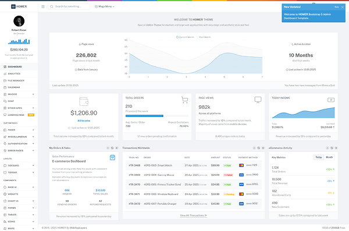The image size is (349, 231).
Task: Expand the Authentication sidebar section
Action: click(19, 144)
